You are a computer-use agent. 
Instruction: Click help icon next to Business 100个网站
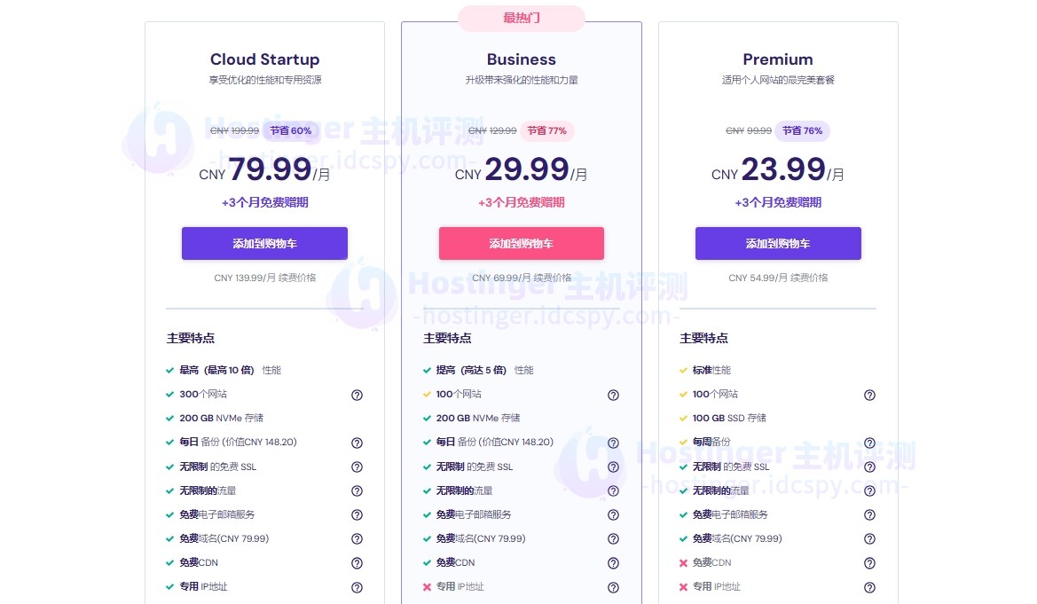[613, 395]
